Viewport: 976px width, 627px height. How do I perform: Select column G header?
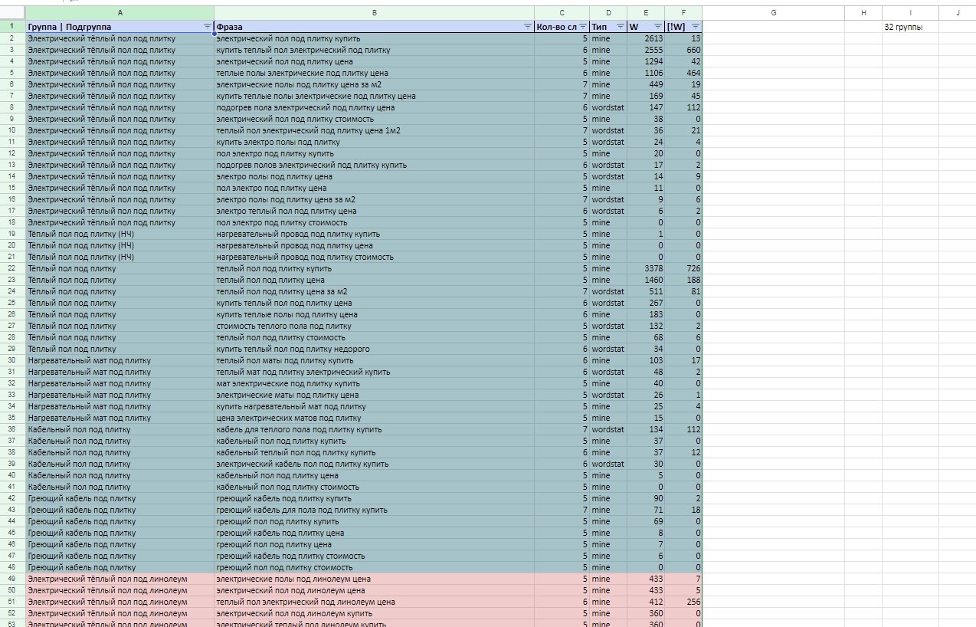[772, 13]
